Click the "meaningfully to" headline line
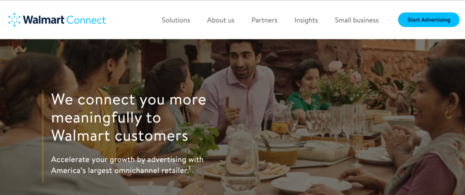 [106, 118]
